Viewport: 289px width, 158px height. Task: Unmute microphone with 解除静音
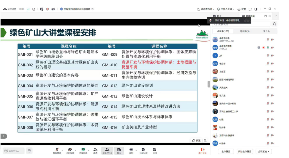point(57,150)
